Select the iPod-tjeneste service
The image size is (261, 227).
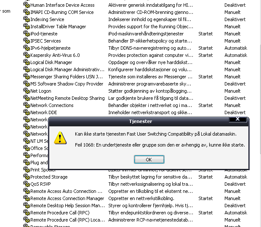(x=44, y=34)
